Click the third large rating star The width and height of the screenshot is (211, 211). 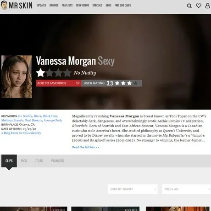pyautogui.click(x=58, y=73)
